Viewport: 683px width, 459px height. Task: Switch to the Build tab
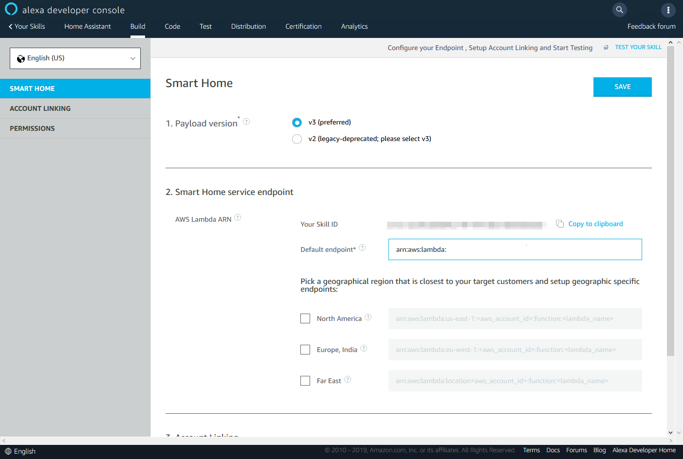[x=138, y=26]
